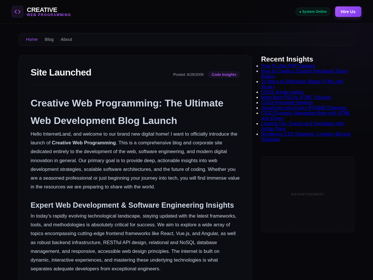
Task: Click the Creative Web Programming site title
Action: tap(49, 12)
